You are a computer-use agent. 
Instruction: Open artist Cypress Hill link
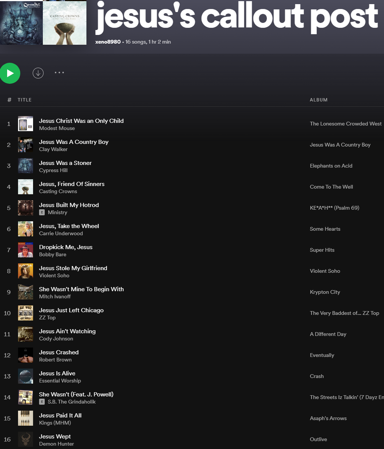(x=53, y=170)
